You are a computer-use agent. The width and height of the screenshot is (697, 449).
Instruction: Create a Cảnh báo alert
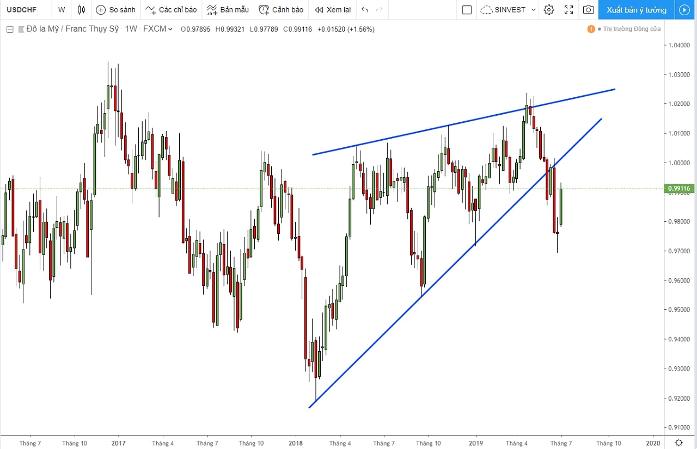281,10
